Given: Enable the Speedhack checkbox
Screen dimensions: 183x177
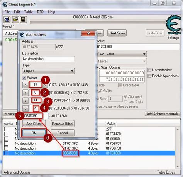Looking at the screenshot, I should pyautogui.click(x=149, y=76).
